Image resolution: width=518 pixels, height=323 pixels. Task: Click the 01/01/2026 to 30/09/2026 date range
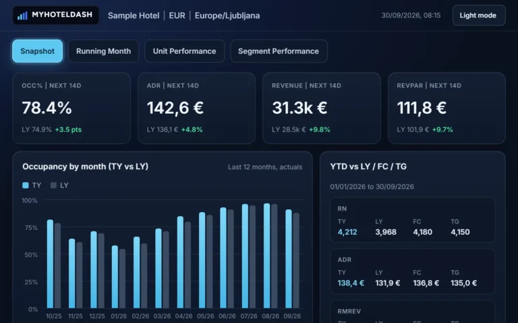click(x=372, y=186)
